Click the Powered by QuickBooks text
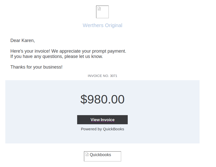Viewport: 216px width, 167px height. pos(102,129)
